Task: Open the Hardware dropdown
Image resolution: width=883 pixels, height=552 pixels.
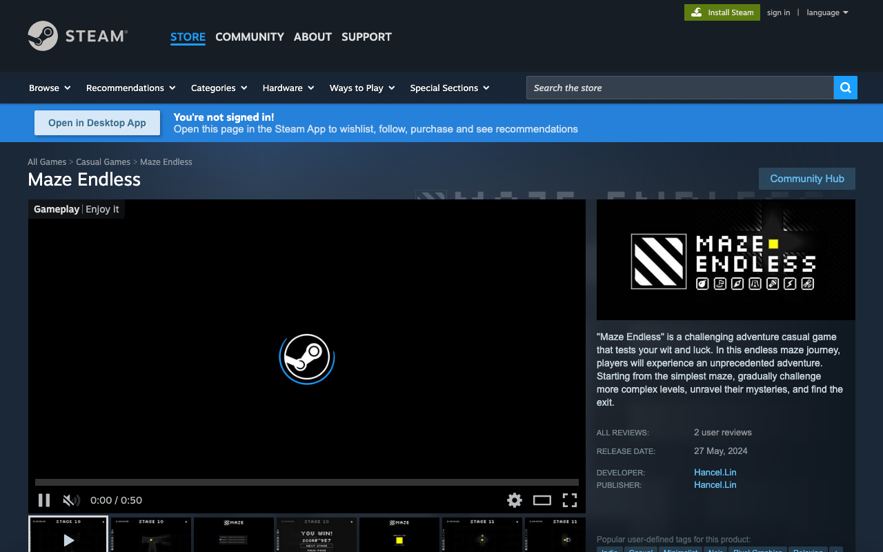Action: [x=288, y=88]
